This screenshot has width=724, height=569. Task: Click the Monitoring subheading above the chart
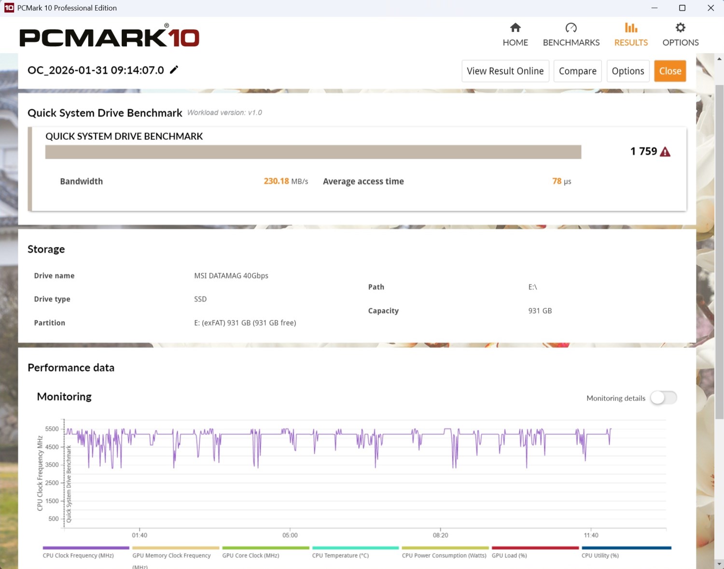pos(64,397)
